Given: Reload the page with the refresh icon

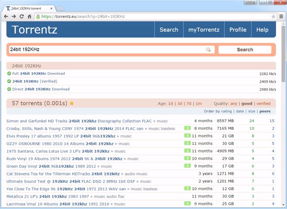Looking at the screenshot, I should [22, 16].
